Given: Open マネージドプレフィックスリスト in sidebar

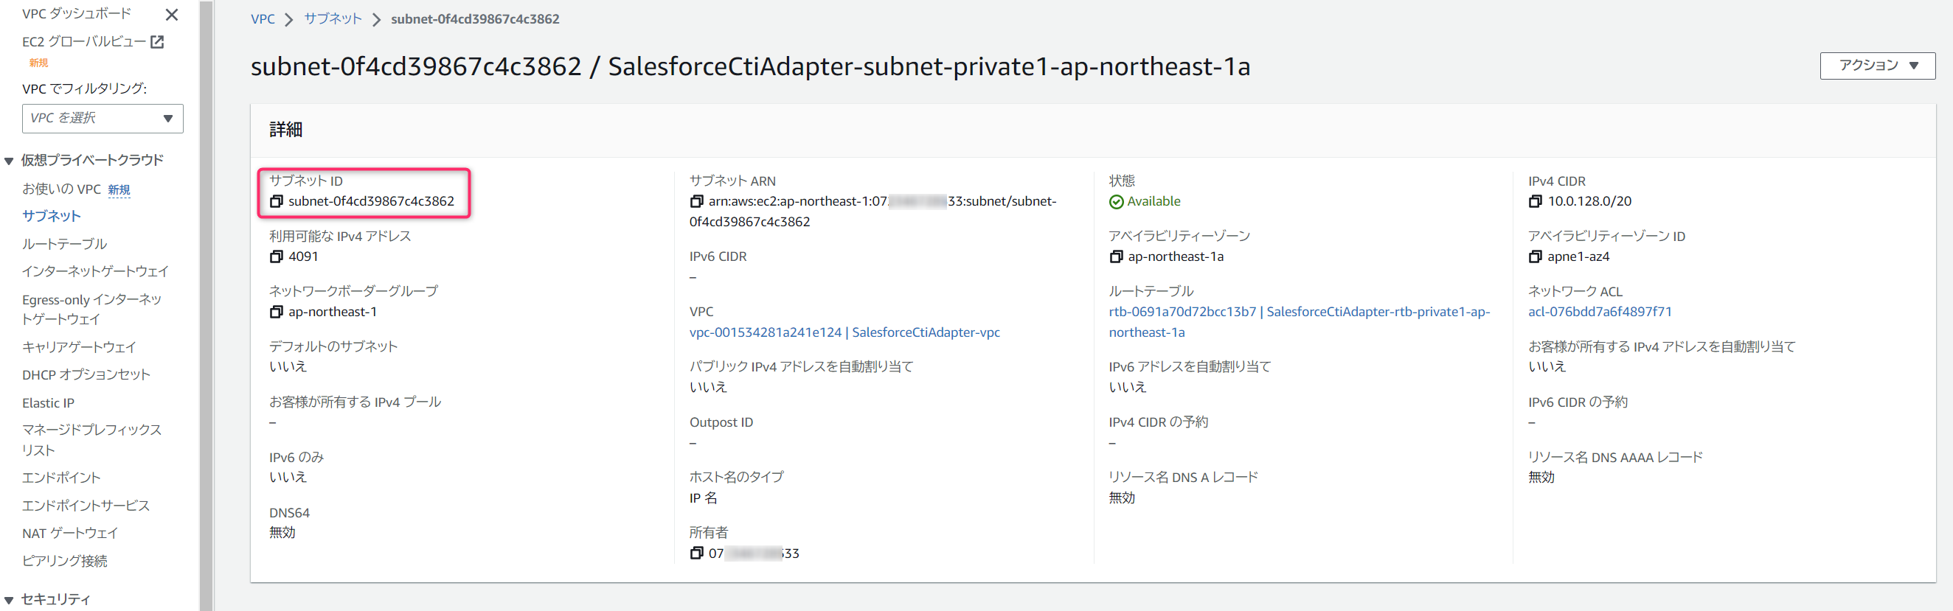Looking at the screenshot, I should click(91, 440).
